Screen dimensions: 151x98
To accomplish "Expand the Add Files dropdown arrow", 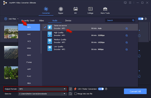I will click(18, 19).
